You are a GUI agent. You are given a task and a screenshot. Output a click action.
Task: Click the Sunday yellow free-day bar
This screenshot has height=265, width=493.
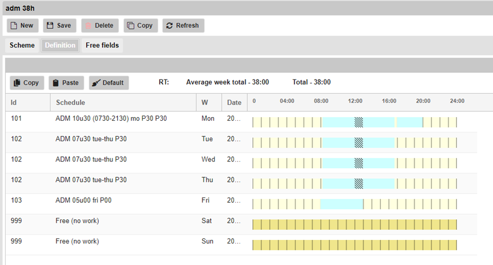click(355, 245)
